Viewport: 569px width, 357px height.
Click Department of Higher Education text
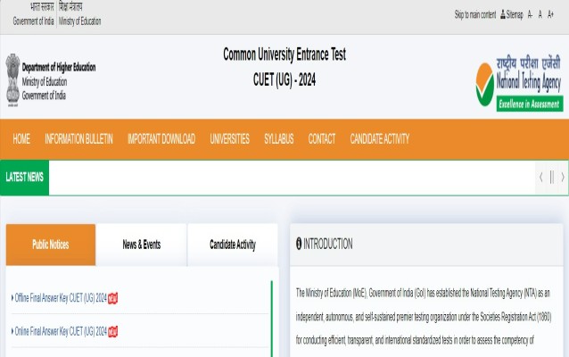pos(59,67)
